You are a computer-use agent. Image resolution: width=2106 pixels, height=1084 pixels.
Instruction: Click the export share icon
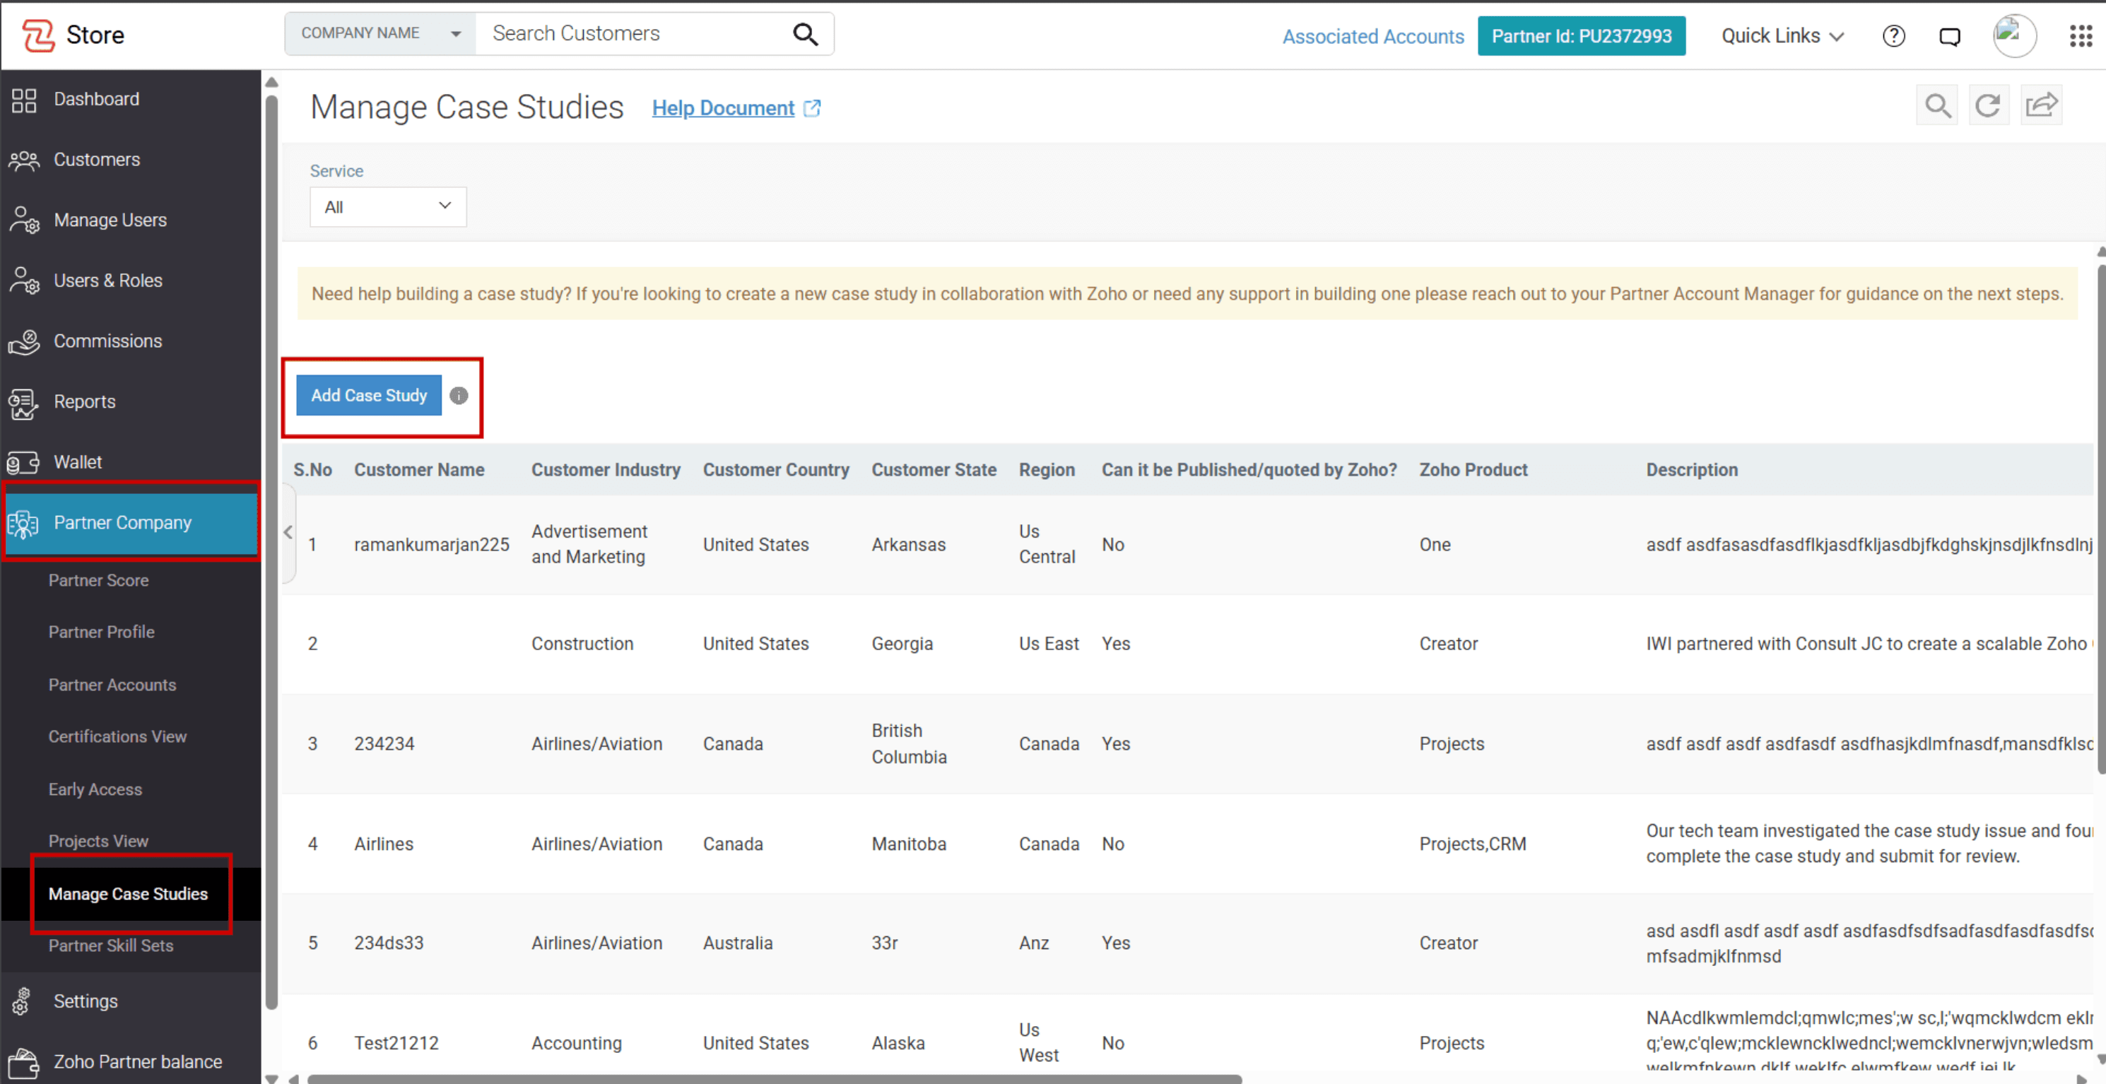tap(2042, 105)
